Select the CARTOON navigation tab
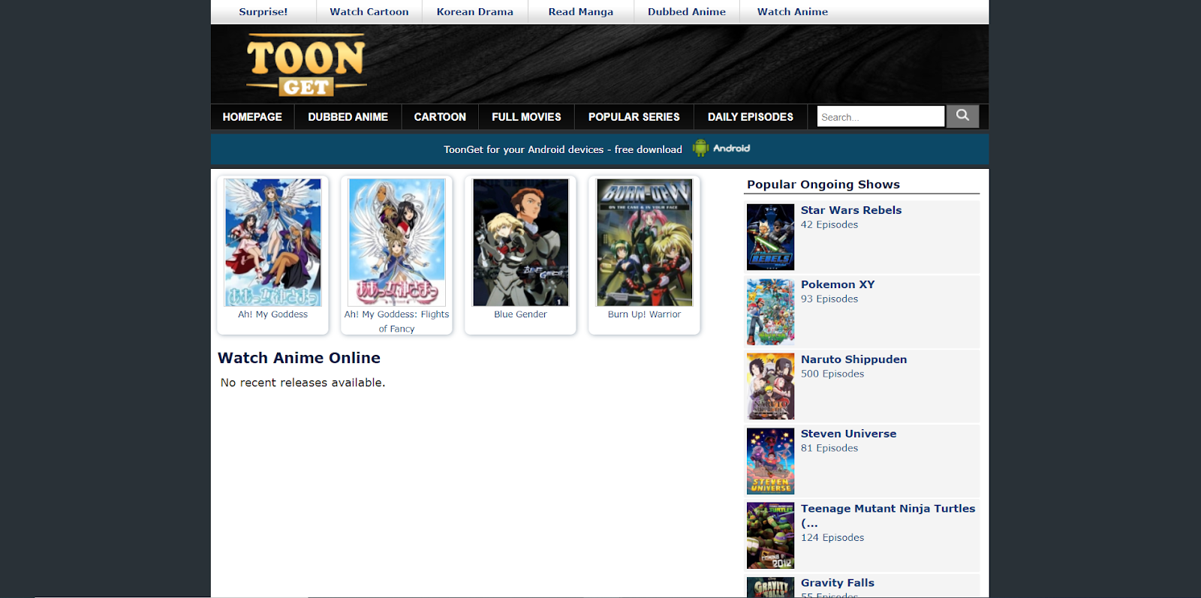This screenshot has width=1201, height=598. coord(440,117)
